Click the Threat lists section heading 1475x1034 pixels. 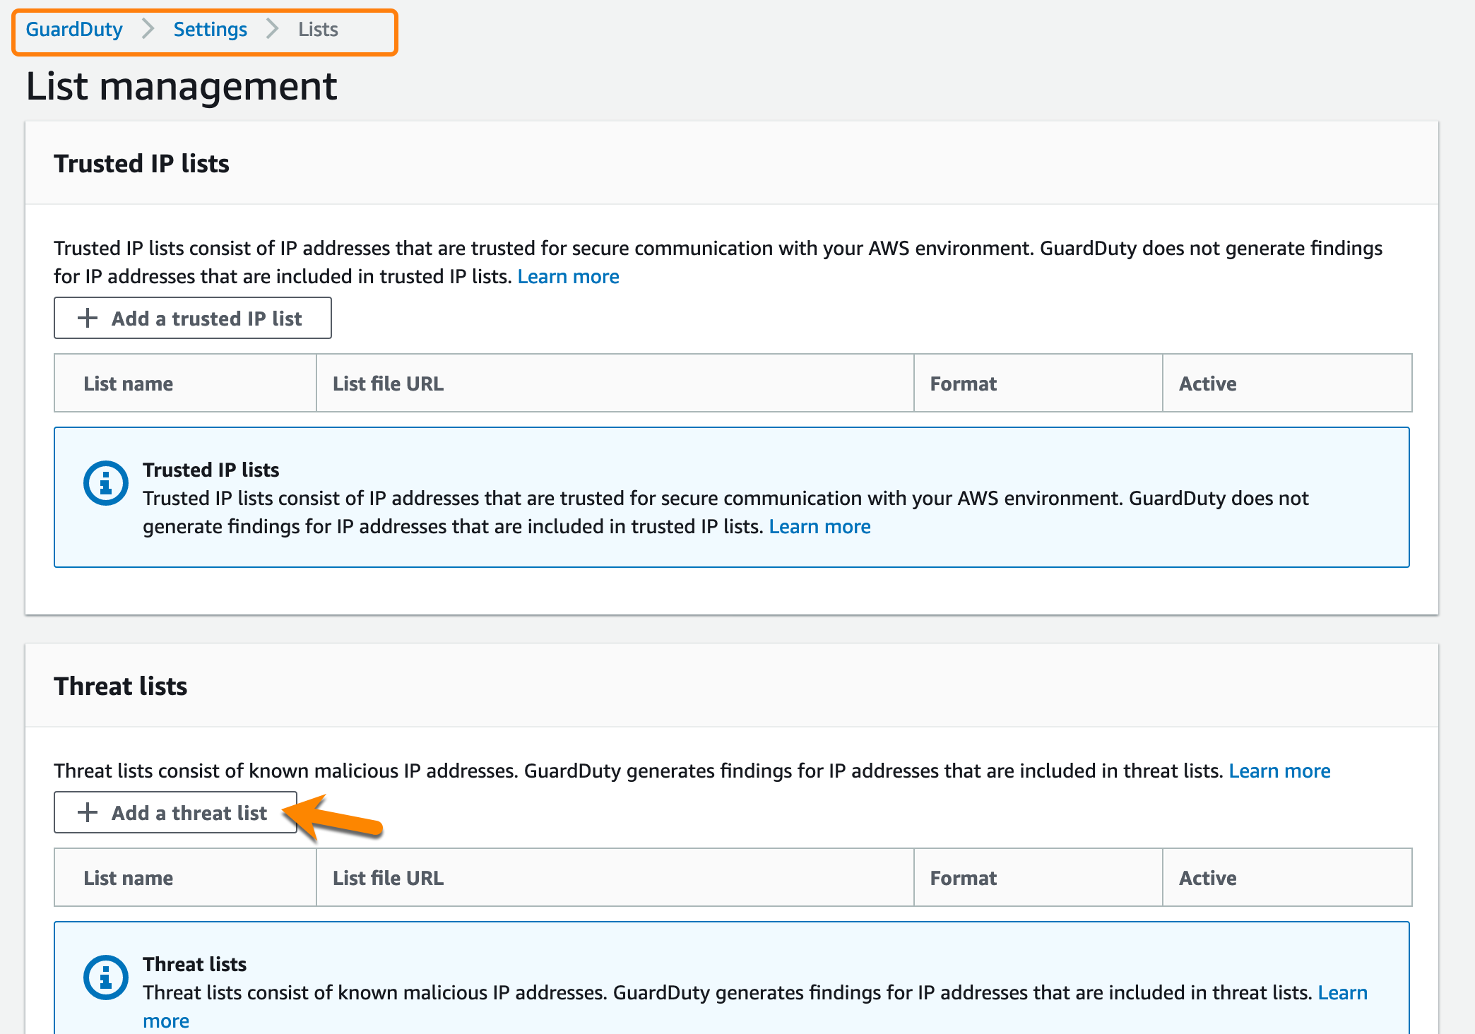point(121,687)
